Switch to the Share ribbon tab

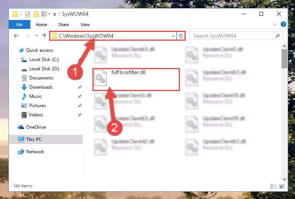64,25
